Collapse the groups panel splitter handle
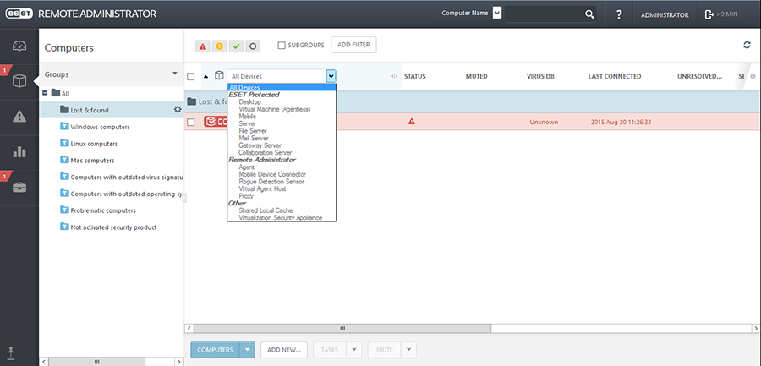The image size is (761, 366). [x=184, y=197]
